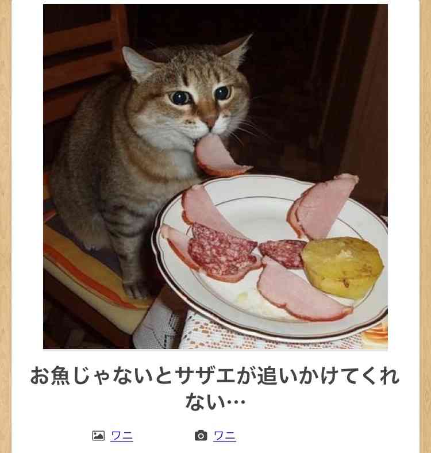Click the lace tablecloth below the plate
Screen dimensions: 431x453
260,335
